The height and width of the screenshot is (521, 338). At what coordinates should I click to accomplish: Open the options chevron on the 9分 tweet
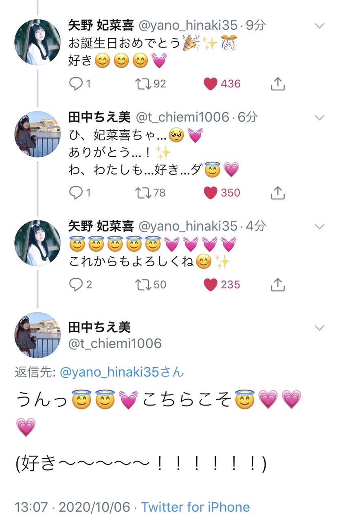click(320, 26)
